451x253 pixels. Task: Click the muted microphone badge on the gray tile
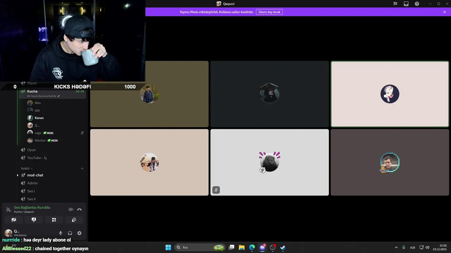(216, 190)
